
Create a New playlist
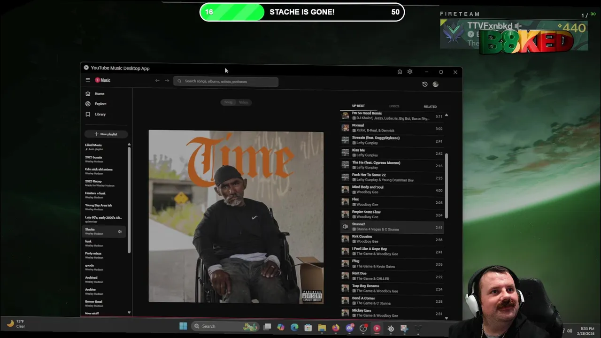106,134
